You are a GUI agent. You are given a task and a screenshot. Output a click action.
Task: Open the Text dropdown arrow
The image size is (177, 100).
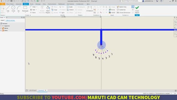click(x=36, y=10)
